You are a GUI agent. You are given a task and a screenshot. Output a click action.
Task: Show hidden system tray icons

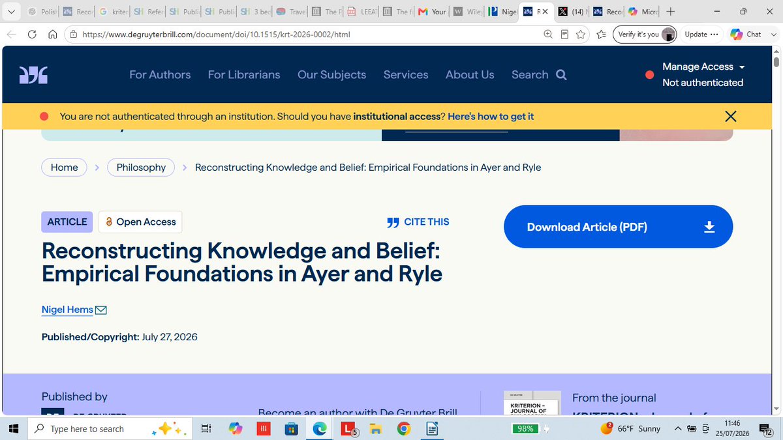pyautogui.click(x=679, y=428)
